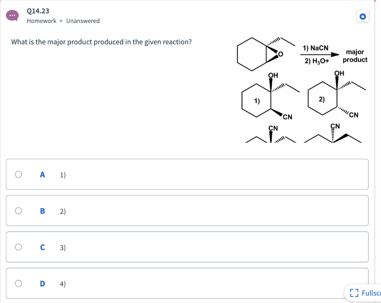Click the blue star icon to bookmark the question
Image resolution: width=381 pixels, height=303 pixels.
tap(362, 16)
